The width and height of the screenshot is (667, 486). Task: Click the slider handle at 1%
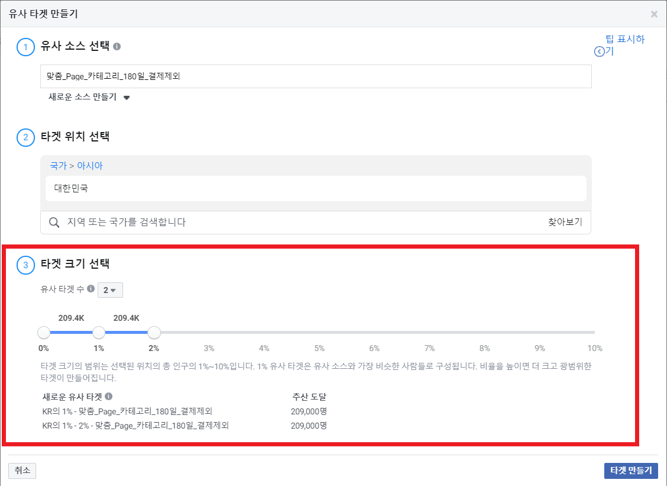tap(99, 332)
